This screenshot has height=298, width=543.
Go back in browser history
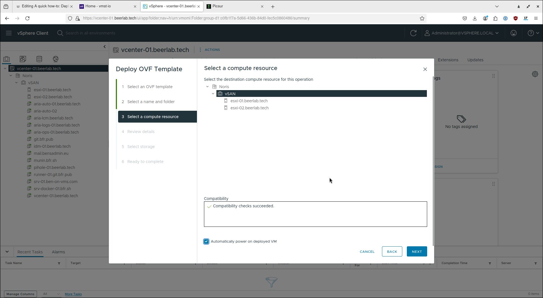(7, 18)
